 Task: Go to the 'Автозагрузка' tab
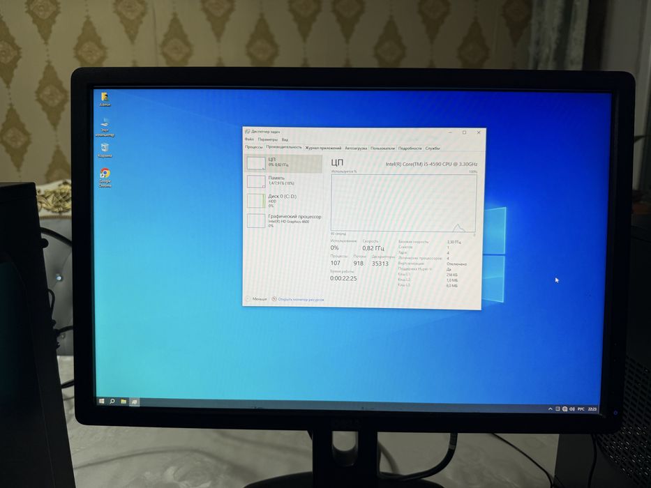pyautogui.click(x=356, y=148)
